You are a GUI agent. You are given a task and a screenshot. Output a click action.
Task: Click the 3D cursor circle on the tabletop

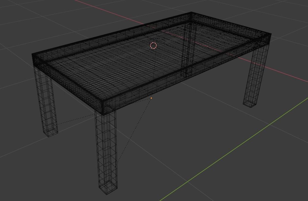pyautogui.click(x=153, y=46)
